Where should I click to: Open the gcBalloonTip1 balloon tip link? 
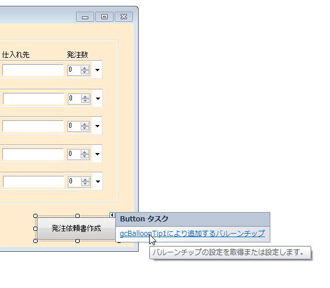(x=192, y=234)
